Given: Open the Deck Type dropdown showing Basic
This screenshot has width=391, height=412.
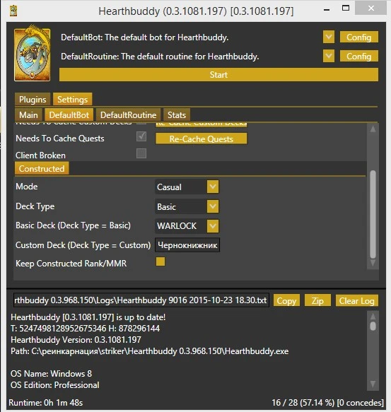Looking at the screenshot, I should tap(213, 206).
